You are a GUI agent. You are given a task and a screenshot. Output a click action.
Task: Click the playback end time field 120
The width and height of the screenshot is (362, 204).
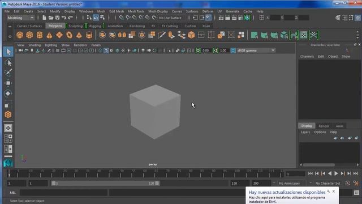tap(240, 183)
